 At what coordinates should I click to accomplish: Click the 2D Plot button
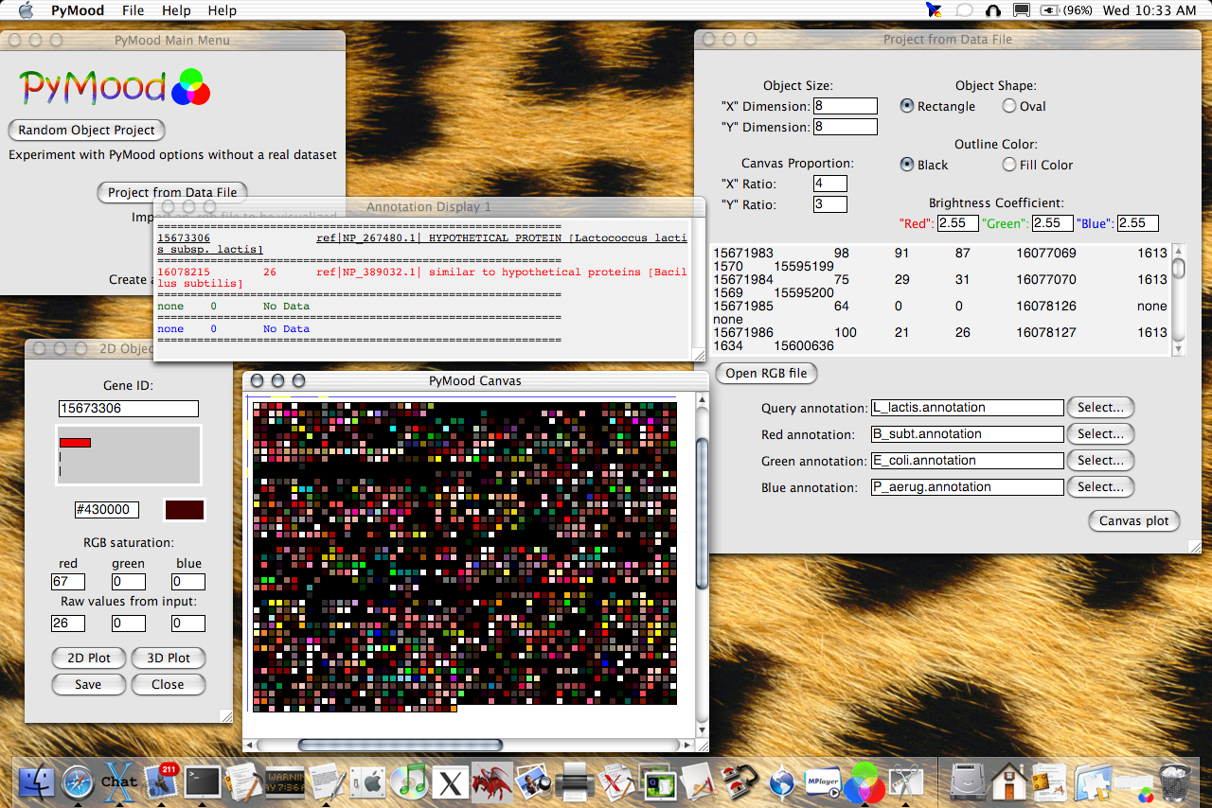pos(89,658)
